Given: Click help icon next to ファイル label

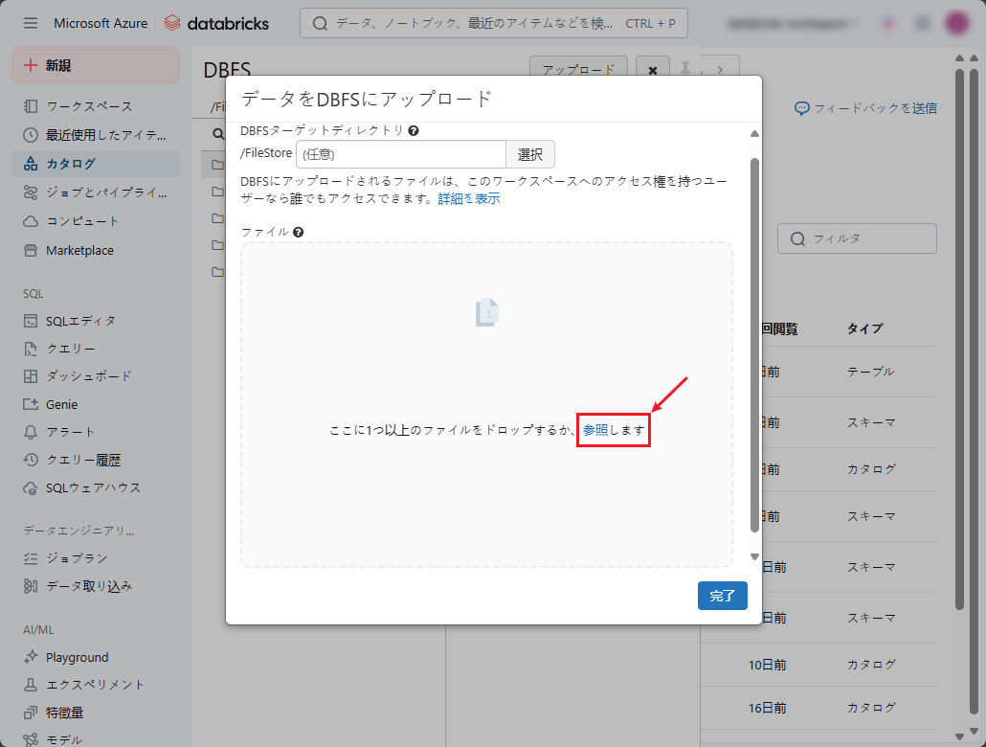Looking at the screenshot, I should 299,232.
